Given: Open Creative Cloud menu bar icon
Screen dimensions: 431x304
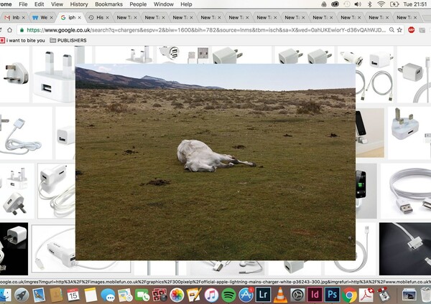Looking at the screenshot, I should tap(335, 4).
